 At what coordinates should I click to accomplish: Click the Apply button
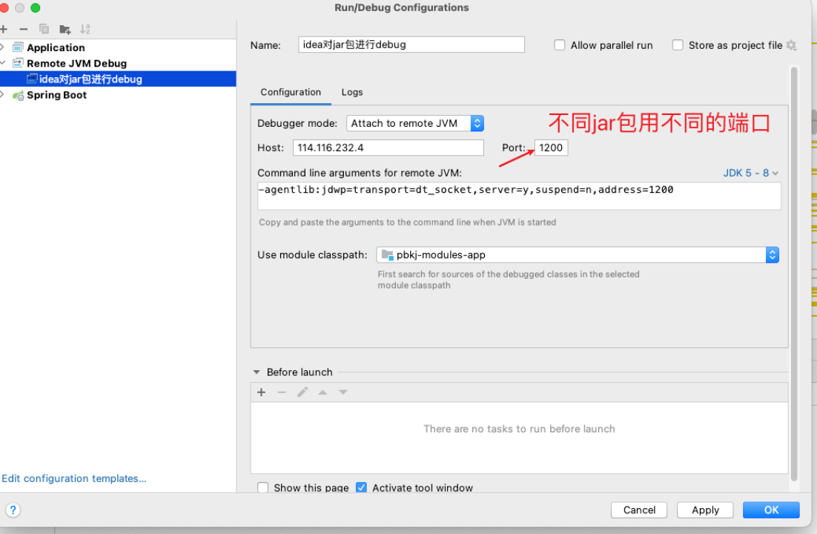(x=705, y=510)
